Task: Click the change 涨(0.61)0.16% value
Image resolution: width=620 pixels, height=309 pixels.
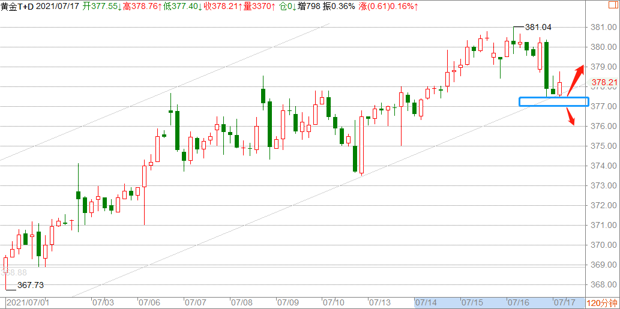Action: coord(389,6)
